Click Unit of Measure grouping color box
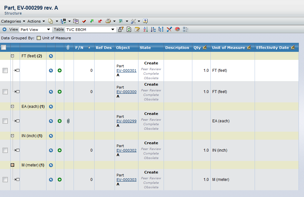Image resolution: width=304 pixels, height=197 pixels. [39, 38]
